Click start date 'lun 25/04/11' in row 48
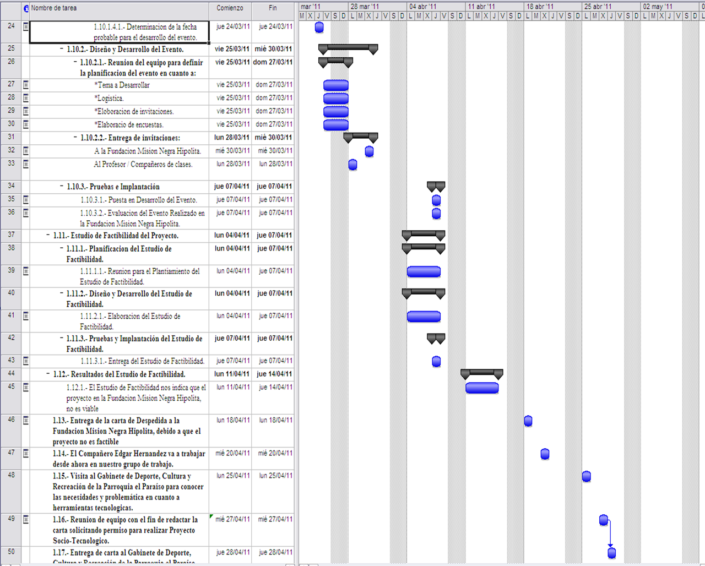705x566 pixels. [x=233, y=476]
